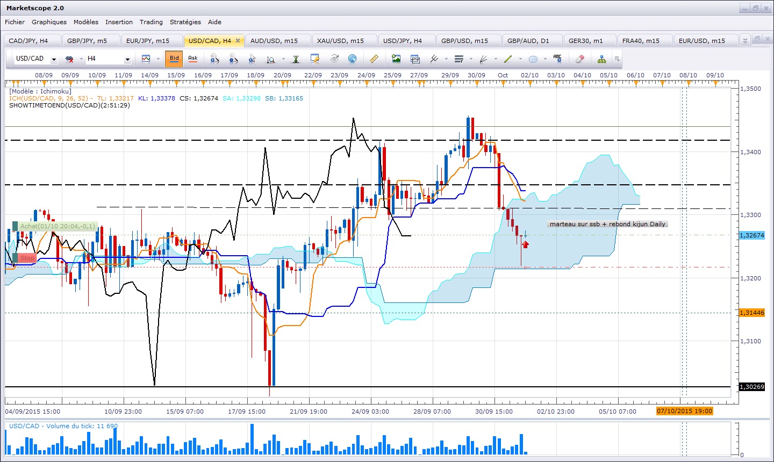Select the cursor zoom pointer tool
774x462 pixels.
[x=252, y=59]
